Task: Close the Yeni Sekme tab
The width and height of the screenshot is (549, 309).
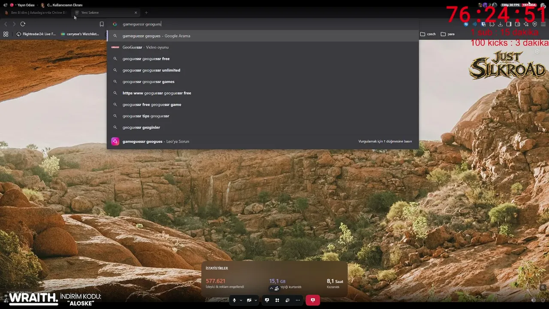Action: click(136, 12)
